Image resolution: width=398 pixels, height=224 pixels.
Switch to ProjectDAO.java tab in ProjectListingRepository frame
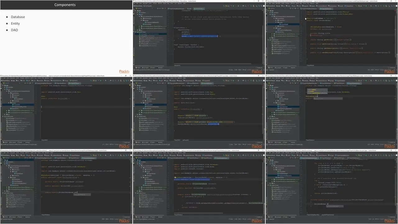[339, 158]
